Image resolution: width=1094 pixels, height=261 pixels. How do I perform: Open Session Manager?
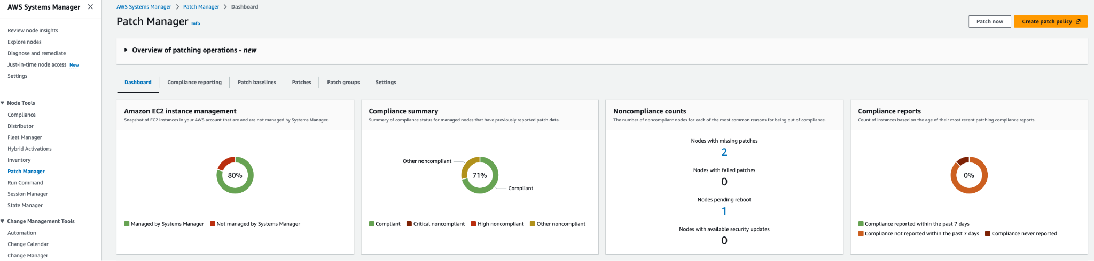(x=28, y=194)
